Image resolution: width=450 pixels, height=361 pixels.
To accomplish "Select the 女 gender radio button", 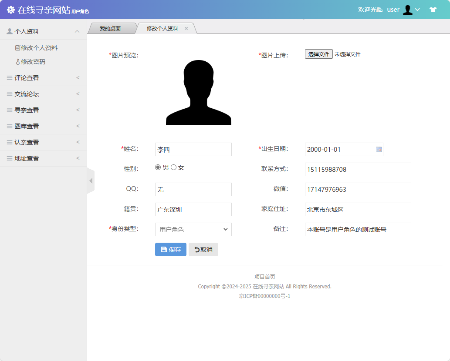I will click(173, 167).
